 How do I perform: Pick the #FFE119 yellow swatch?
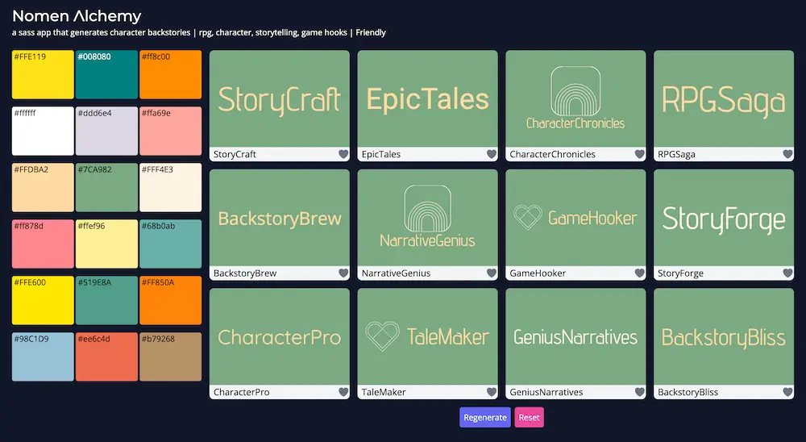tap(42, 74)
